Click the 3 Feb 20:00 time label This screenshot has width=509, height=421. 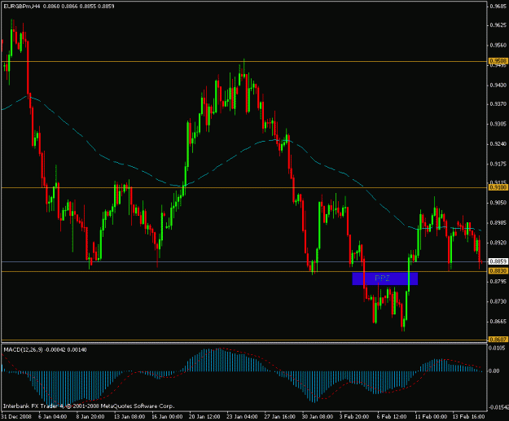tap(354, 416)
